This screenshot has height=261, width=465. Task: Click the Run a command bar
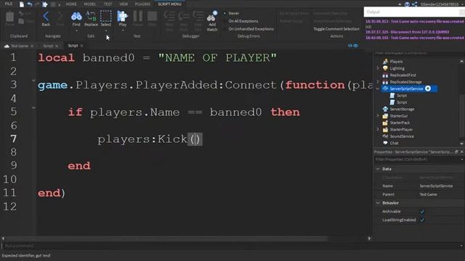point(231,246)
